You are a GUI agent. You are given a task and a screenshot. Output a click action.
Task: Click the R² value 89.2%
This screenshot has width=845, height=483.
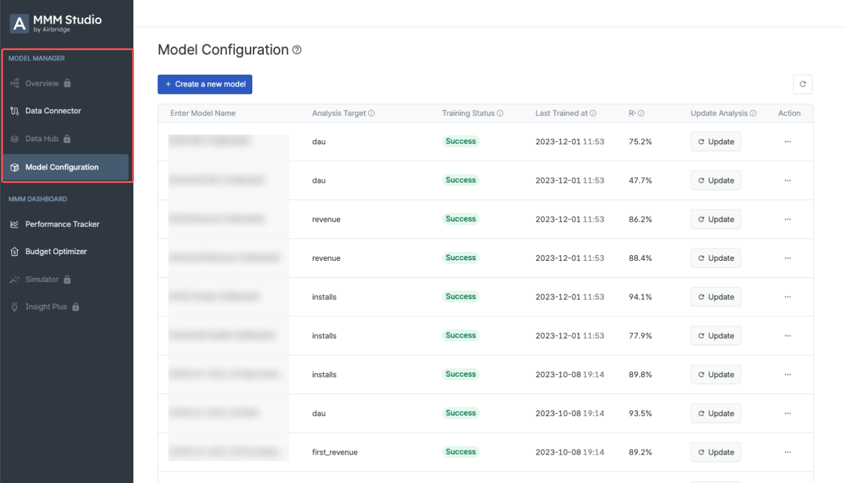[x=640, y=452]
